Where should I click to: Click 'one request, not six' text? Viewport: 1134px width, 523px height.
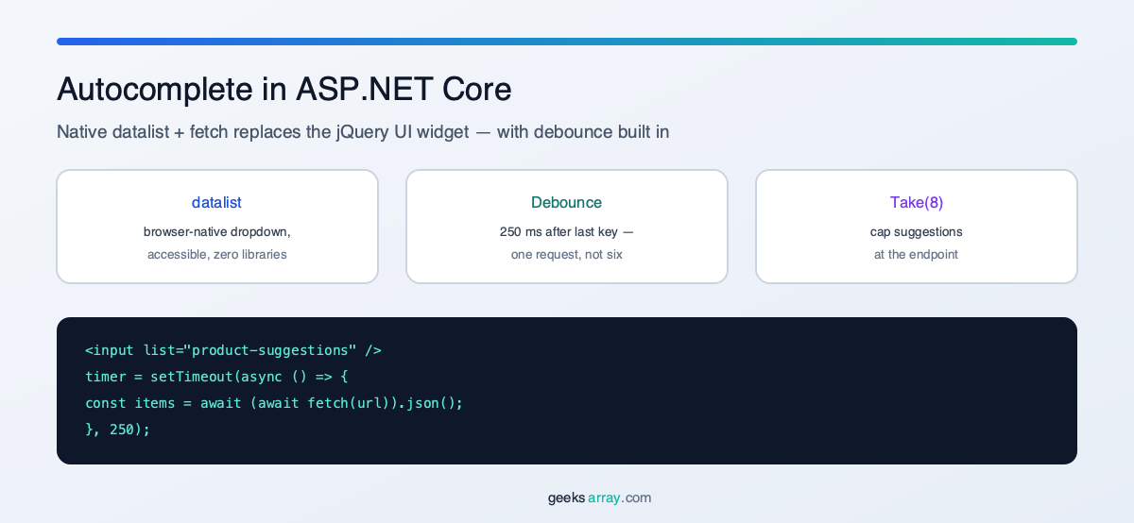(566, 254)
